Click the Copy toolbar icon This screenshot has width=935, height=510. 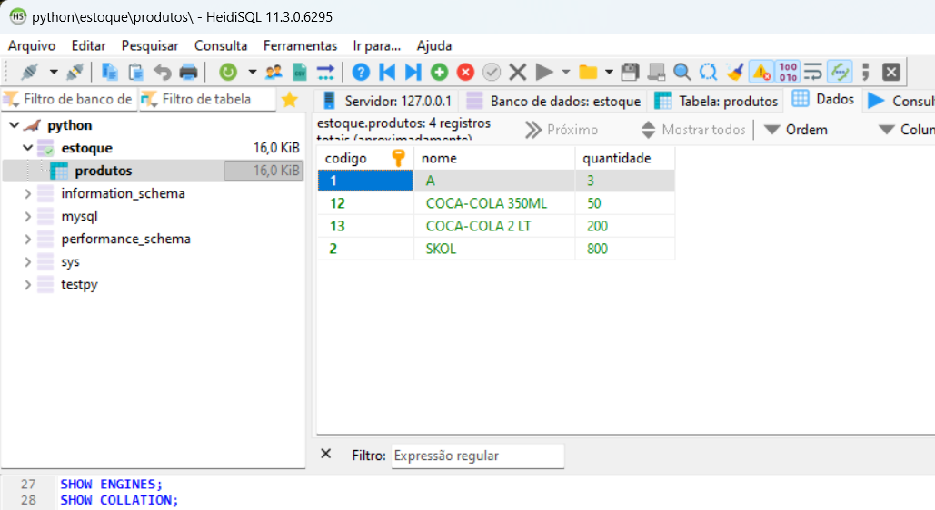pos(109,72)
